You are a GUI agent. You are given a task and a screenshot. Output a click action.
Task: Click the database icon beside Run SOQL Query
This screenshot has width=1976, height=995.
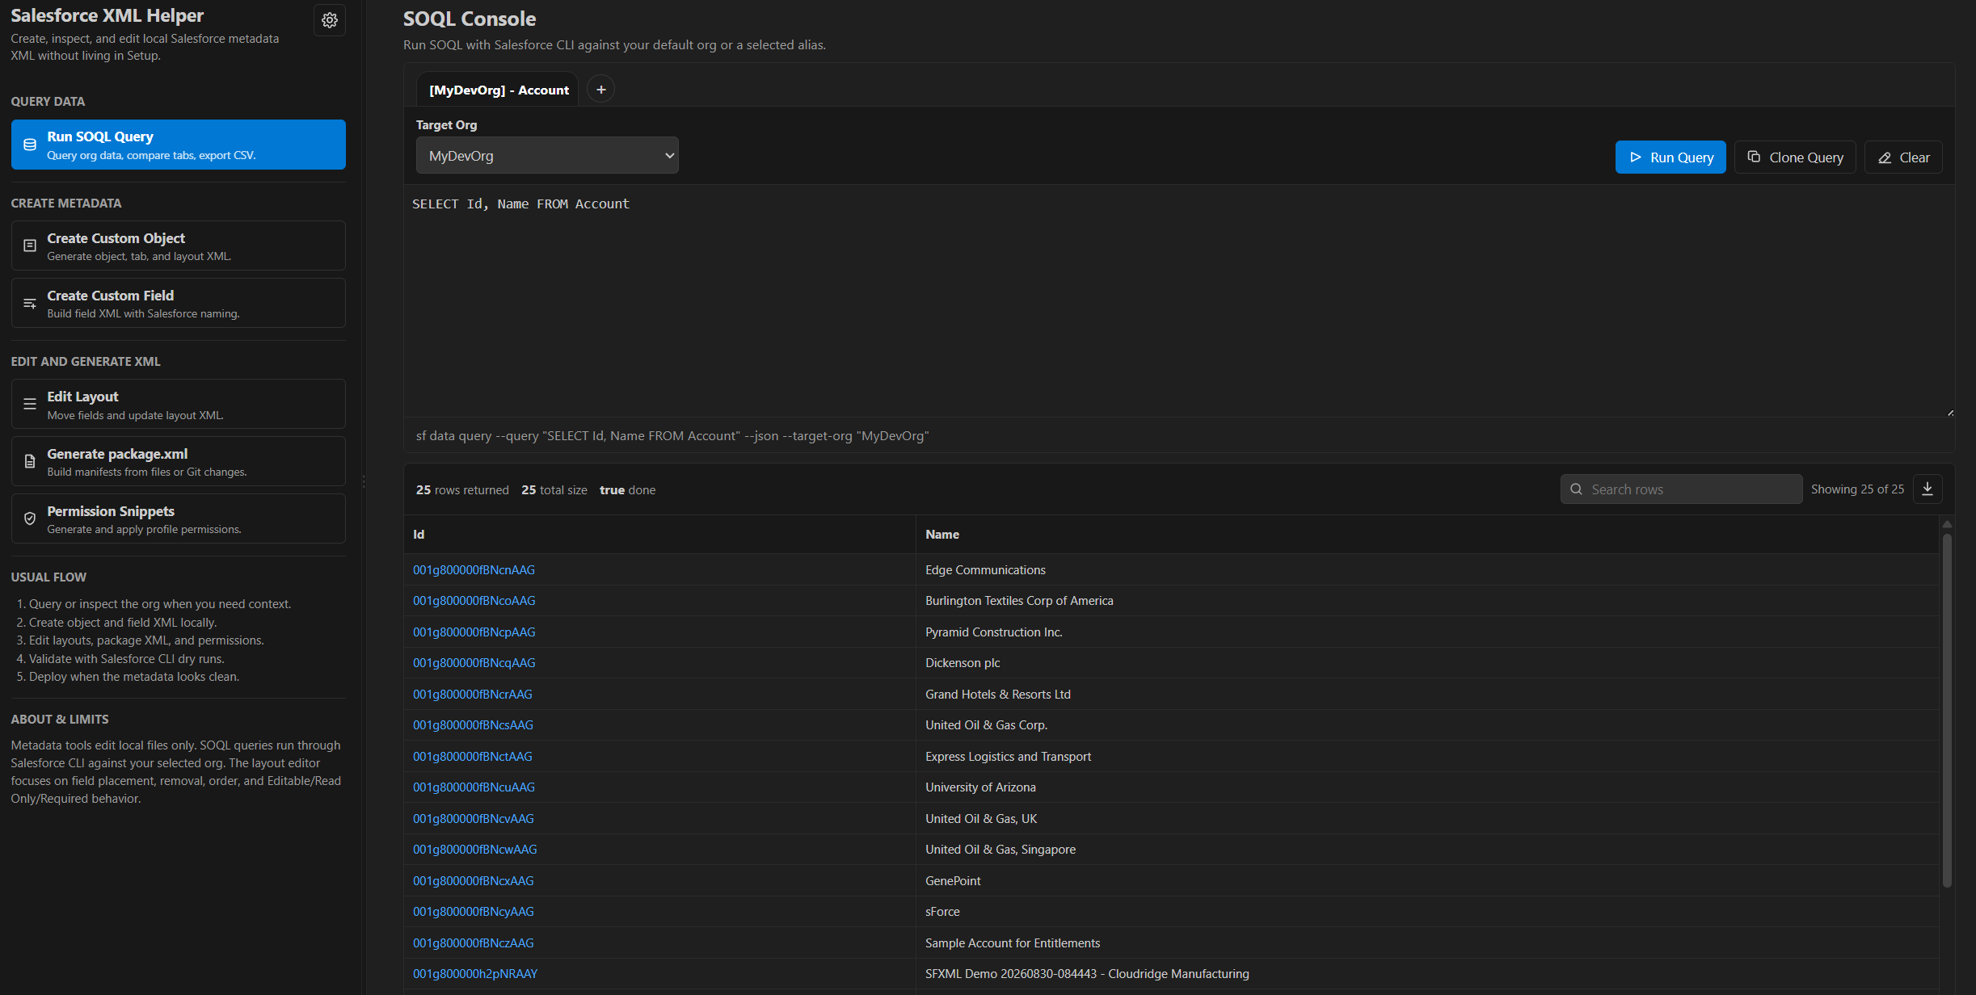pos(30,145)
